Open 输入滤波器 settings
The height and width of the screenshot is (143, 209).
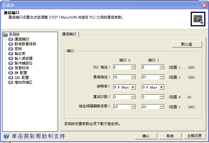pyautogui.click(x=23, y=58)
